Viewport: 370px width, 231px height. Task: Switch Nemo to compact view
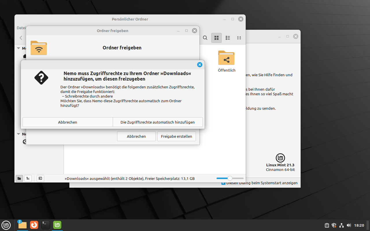[x=239, y=38]
